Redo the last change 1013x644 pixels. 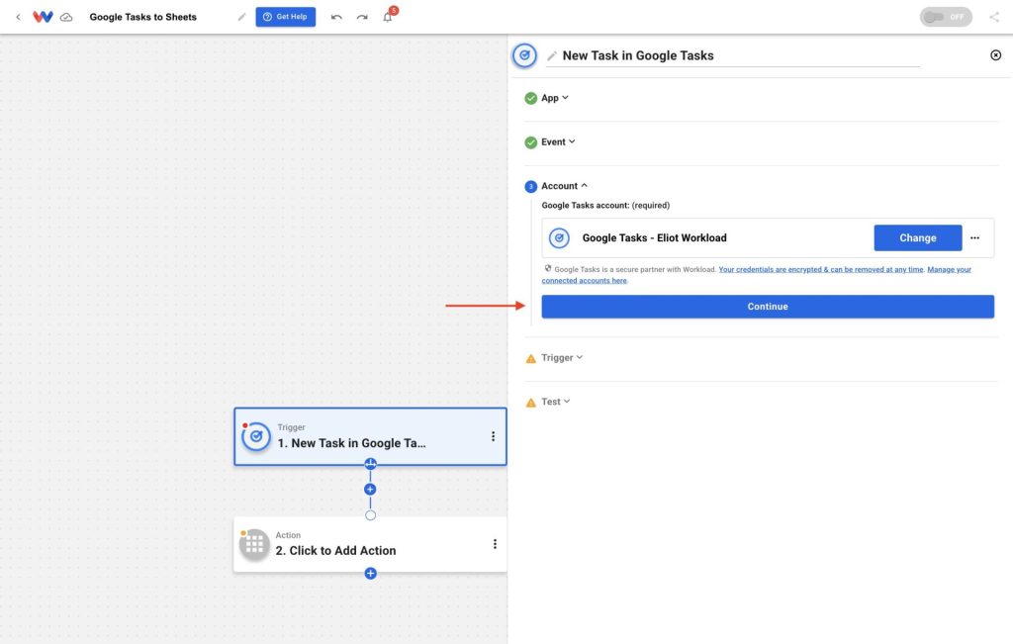pyautogui.click(x=362, y=17)
